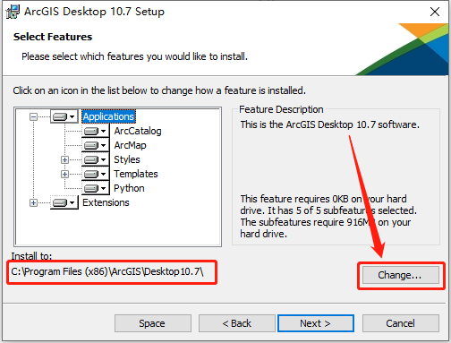Open the Extensions feature install-state dropdown
451x343 pixels.
click(x=64, y=202)
